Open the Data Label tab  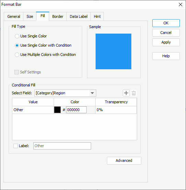79,16
